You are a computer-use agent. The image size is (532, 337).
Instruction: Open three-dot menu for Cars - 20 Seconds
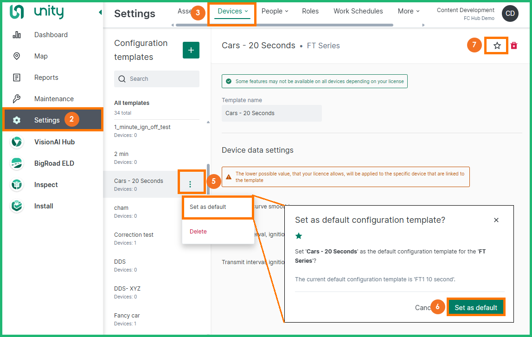click(x=190, y=184)
